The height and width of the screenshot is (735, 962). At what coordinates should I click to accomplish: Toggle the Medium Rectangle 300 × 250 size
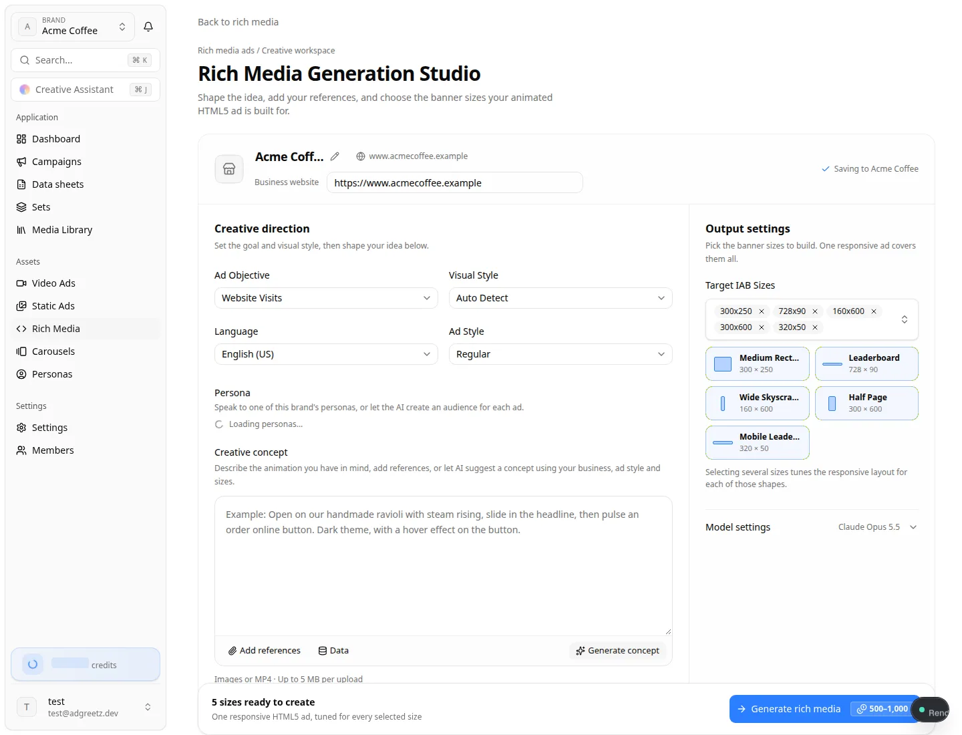pos(758,363)
